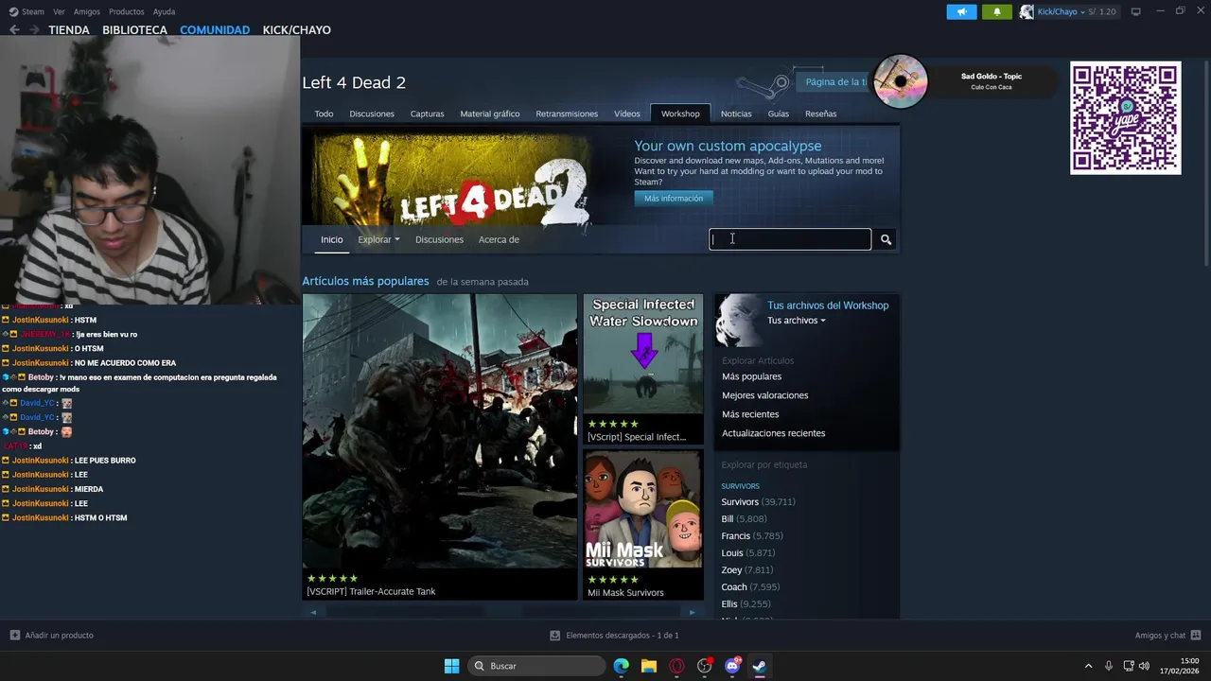Click the magnifier search button in Workshop
This screenshot has height=681, width=1211.
[x=886, y=239]
